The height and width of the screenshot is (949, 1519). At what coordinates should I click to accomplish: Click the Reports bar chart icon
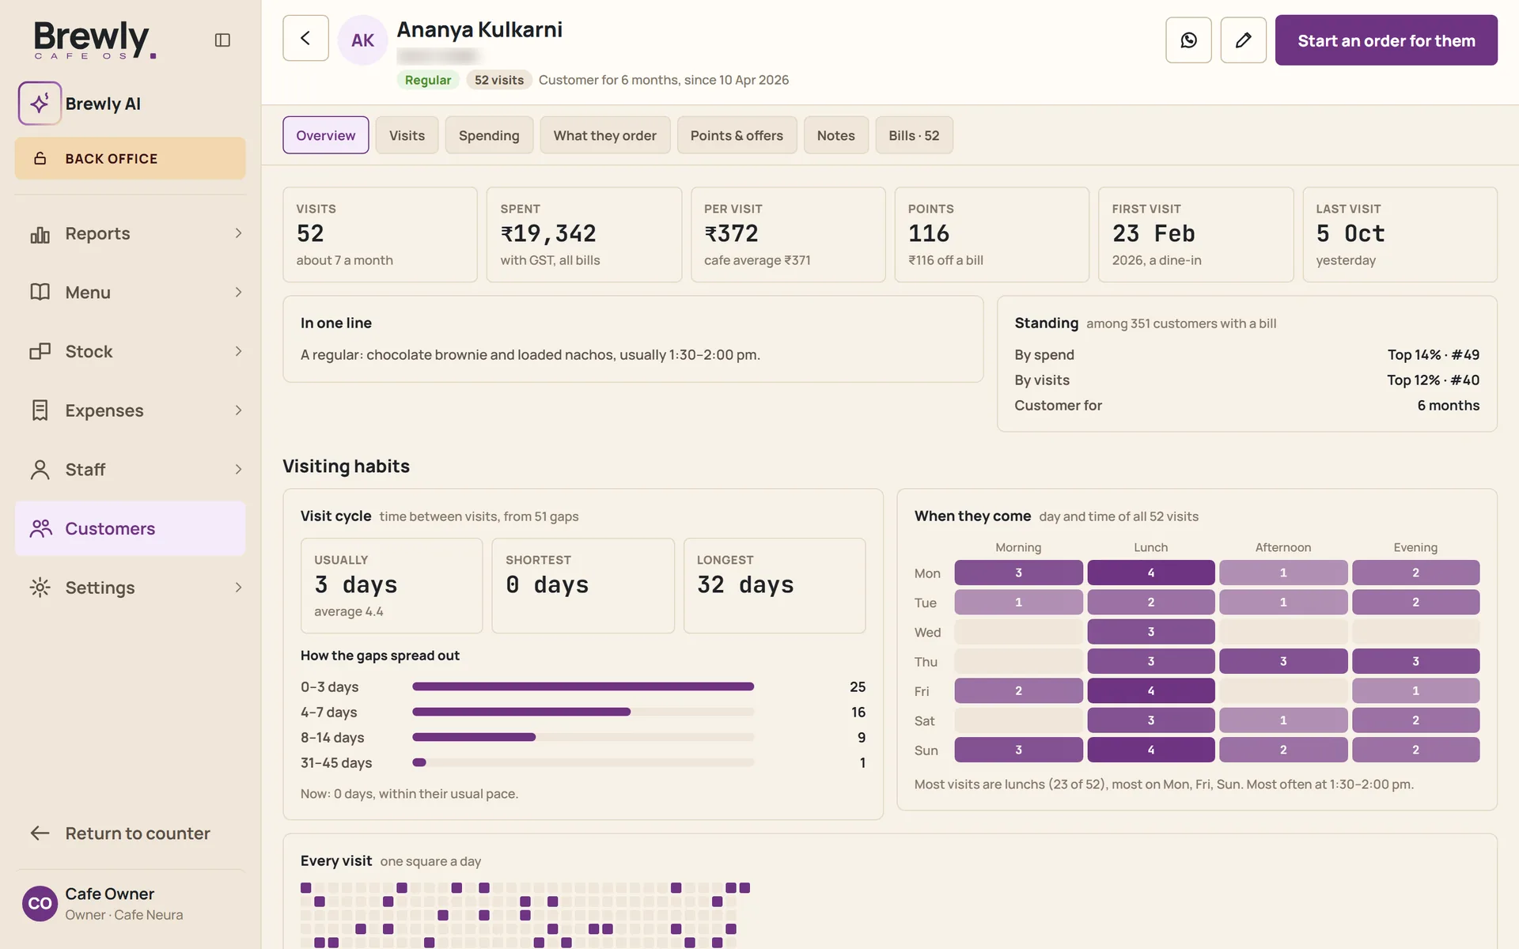[x=40, y=234]
